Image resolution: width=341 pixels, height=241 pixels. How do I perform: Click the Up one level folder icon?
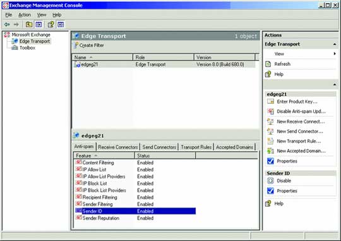point(29,25)
